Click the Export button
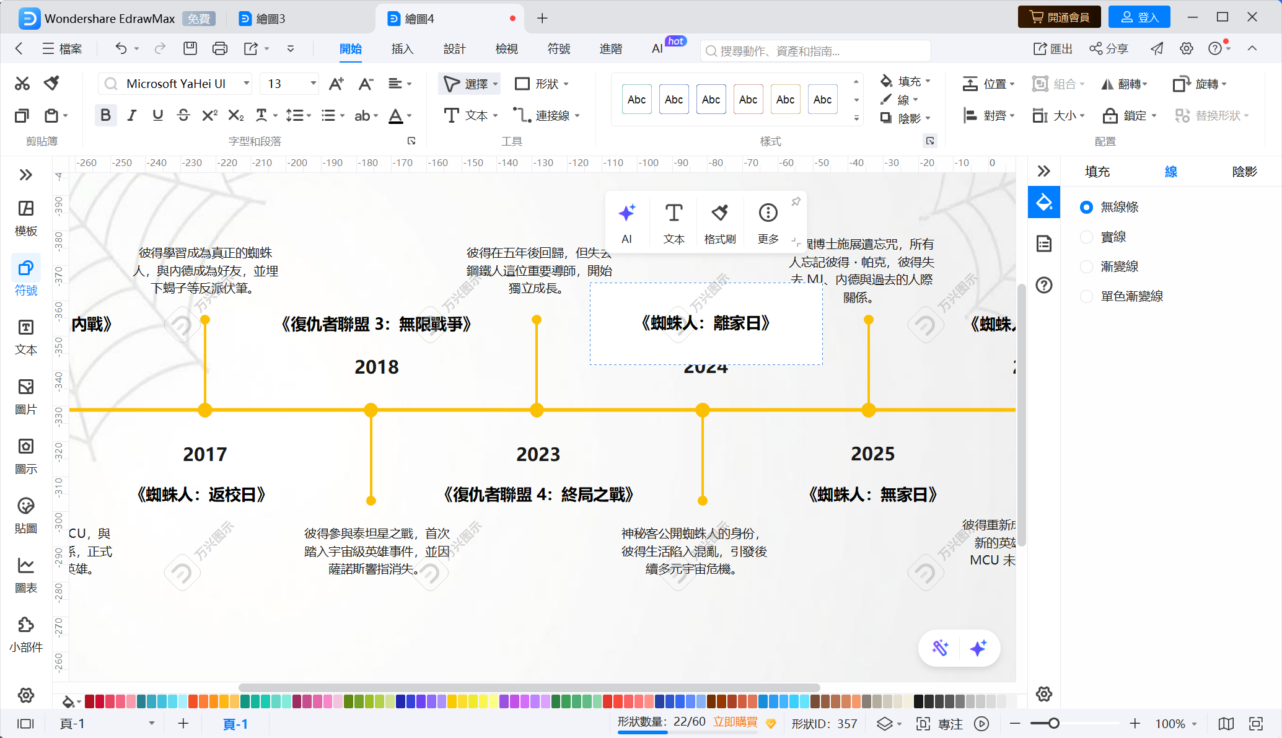This screenshot has height=738, width=1282. [x=1053, y=48]
